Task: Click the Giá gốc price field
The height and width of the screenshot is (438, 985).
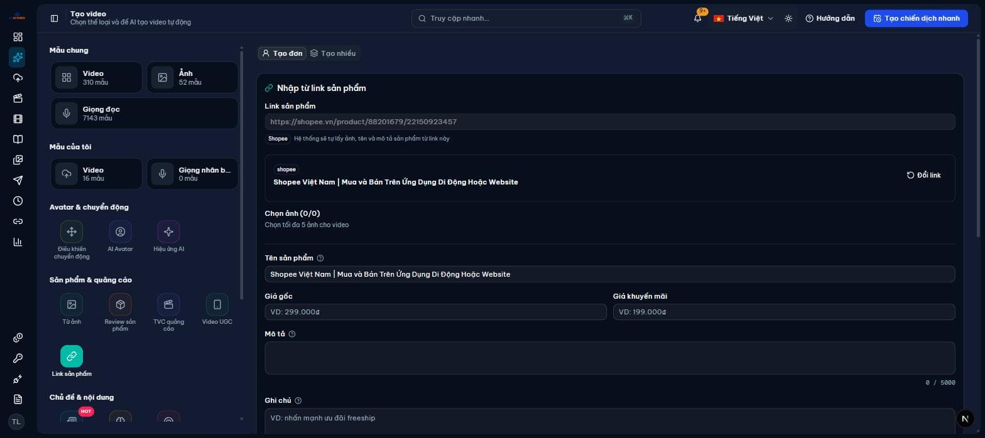Action: pyautogui.click(x=436, y=312)
